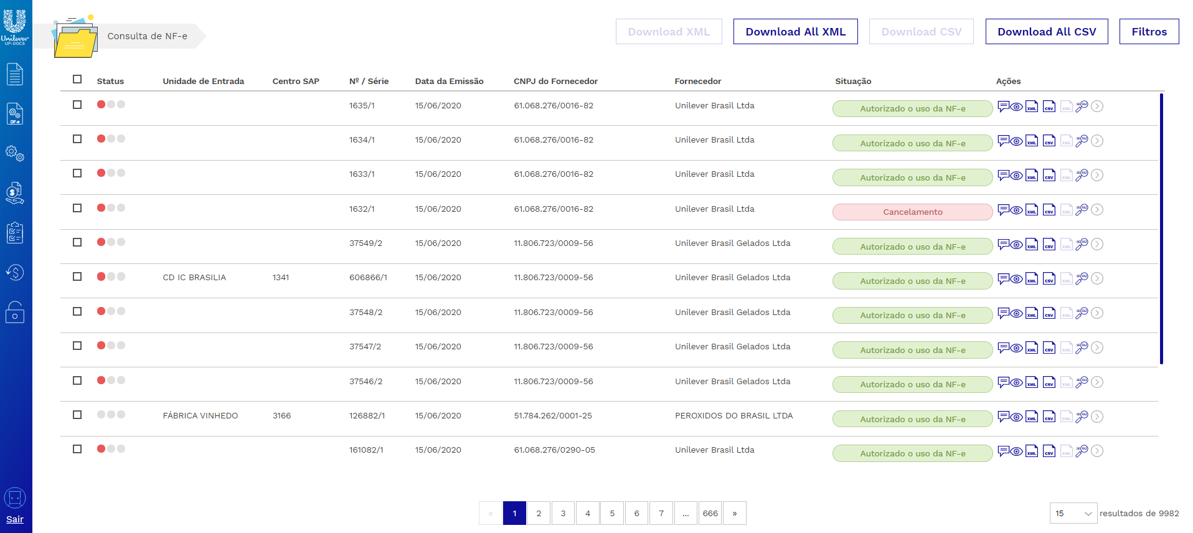Open comments for NF-e 37547/2
Screen dimensions: 1193x533
click(x=1003, y=347)
